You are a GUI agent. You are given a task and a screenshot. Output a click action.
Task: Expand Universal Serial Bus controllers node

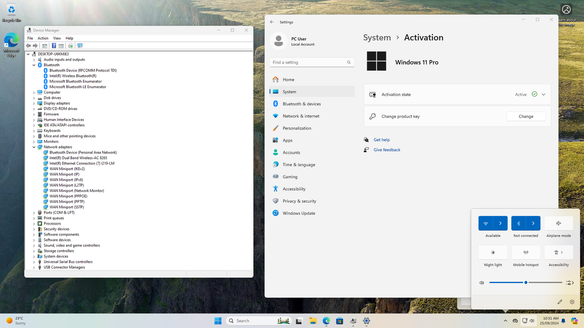34,262
